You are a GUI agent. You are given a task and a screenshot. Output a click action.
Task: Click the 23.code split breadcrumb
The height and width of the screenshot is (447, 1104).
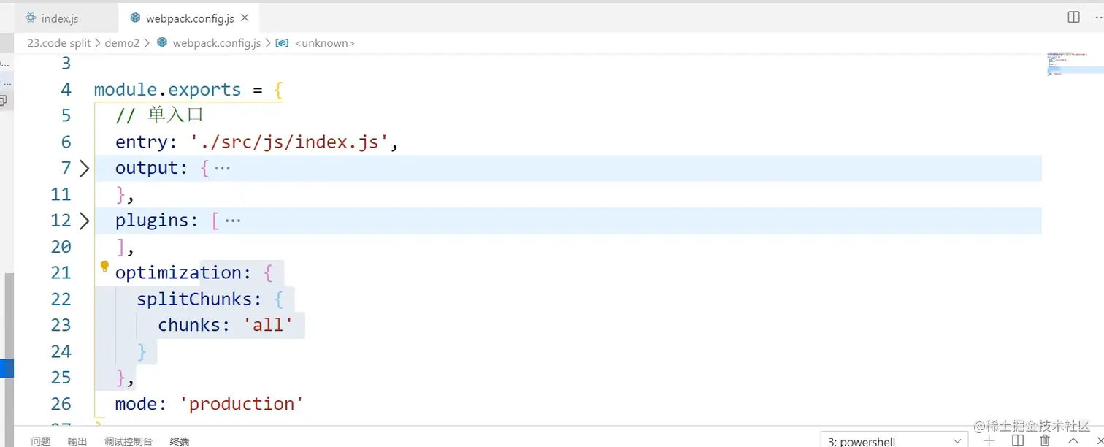click(59, 43)
